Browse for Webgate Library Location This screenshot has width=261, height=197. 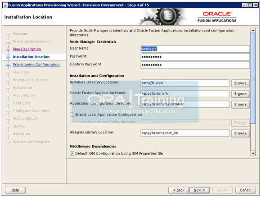tap(240, 133)
